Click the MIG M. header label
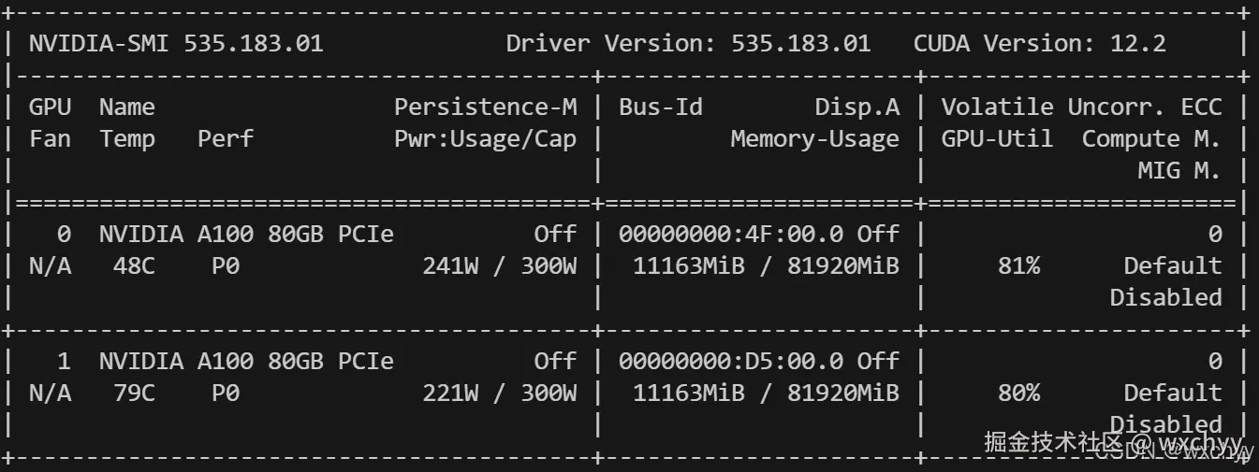This screenshot has width=1259, height=472. (x=1178, y=171)
